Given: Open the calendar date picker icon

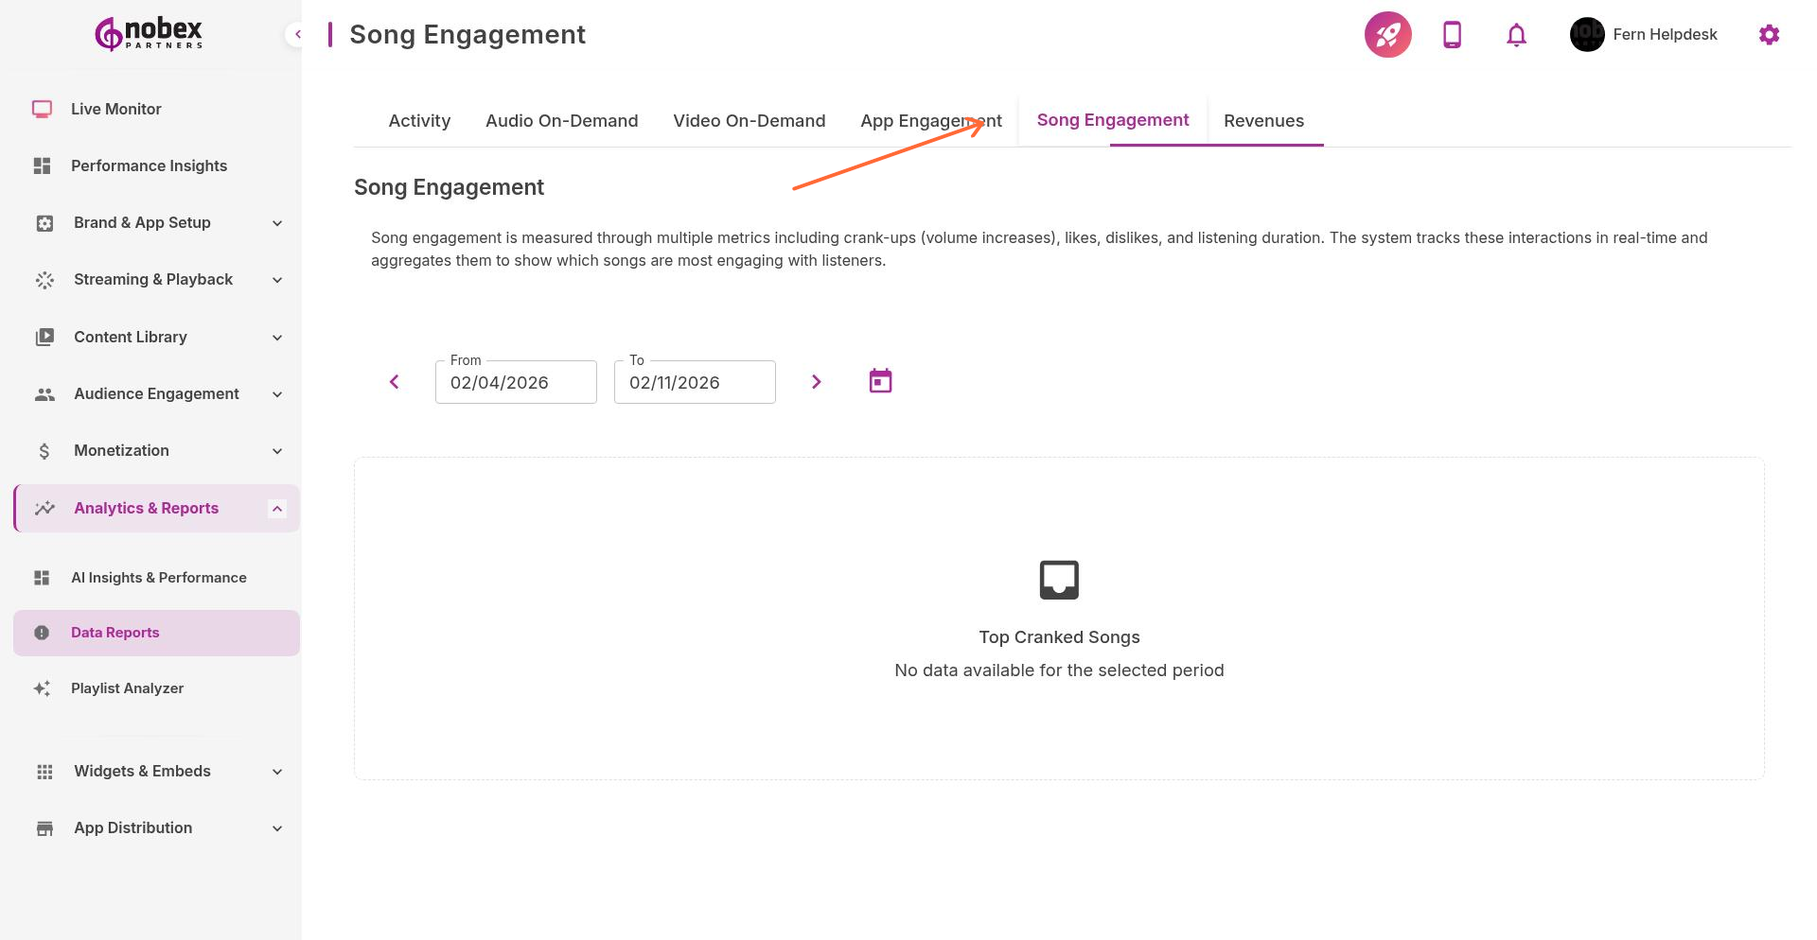Looking at the screenshot, I should 879,380.
